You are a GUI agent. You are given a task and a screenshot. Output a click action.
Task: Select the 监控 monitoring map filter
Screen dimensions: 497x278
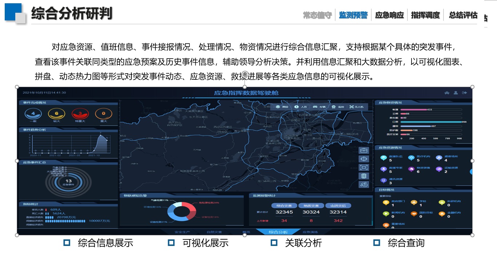tap(338, 107)
